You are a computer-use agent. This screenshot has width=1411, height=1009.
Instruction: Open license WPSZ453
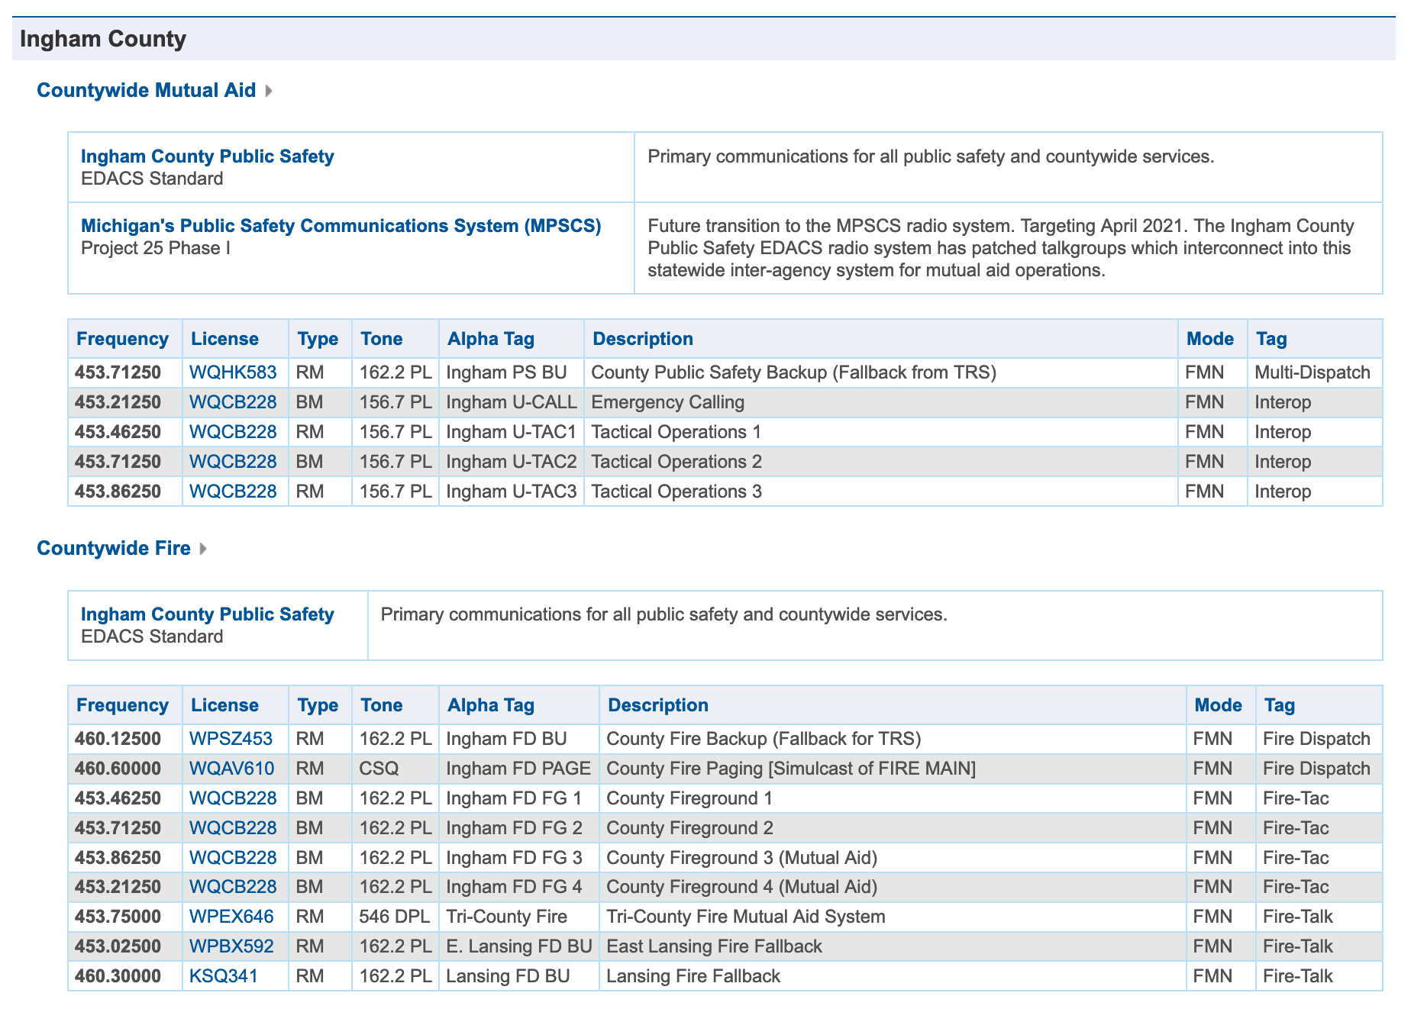click(x=231, y=739)
